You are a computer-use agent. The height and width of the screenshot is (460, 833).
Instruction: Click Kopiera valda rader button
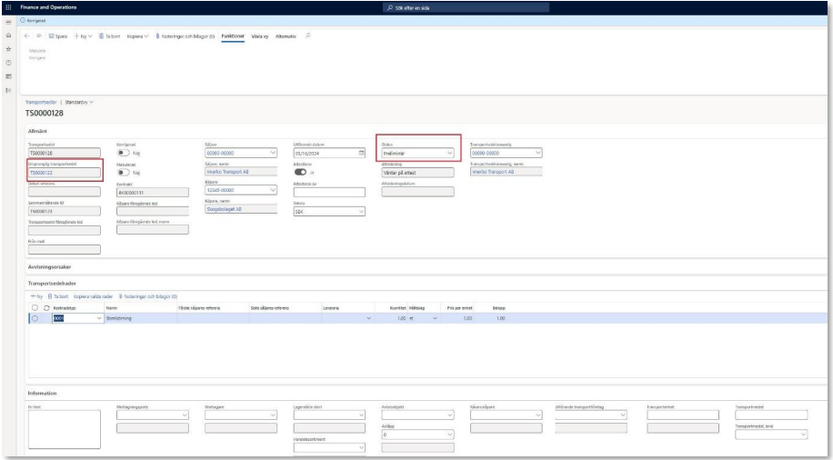[x=92, y=296]
